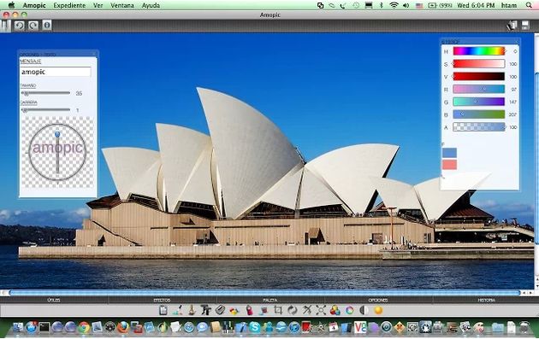Click the B blue channel slider
Viewport: 539px width, 339px height.
[479, 114]
